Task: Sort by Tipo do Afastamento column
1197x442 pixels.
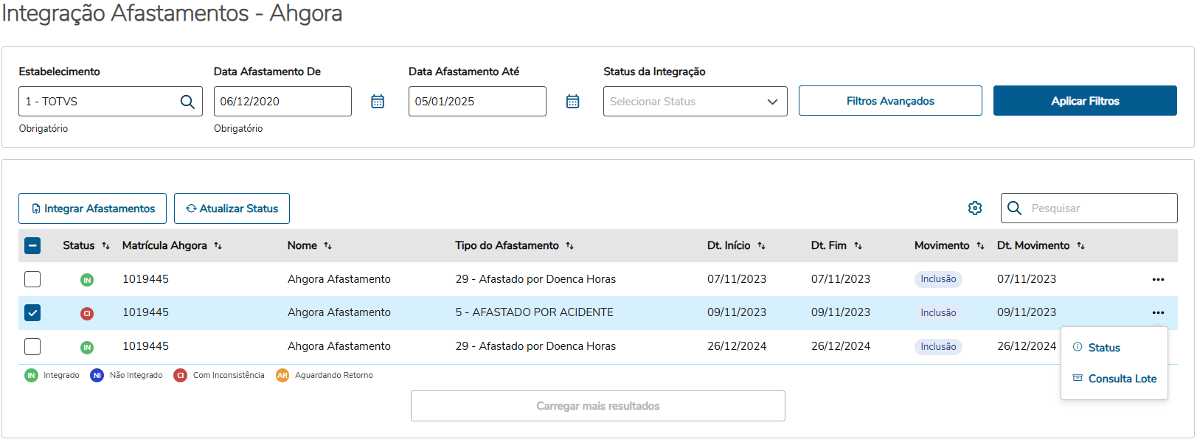Action: tap(569, 246)
